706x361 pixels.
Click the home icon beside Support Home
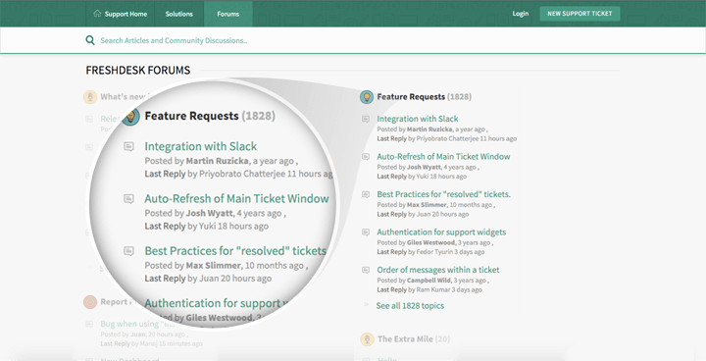(x=97, y=14)
